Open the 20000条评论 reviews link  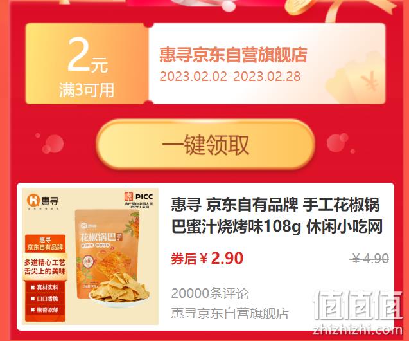coord(210,293)
